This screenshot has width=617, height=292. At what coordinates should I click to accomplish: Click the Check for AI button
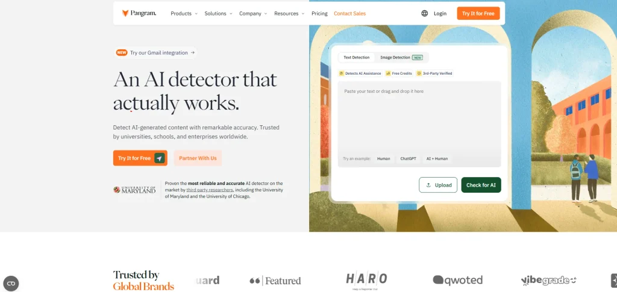pos(481,185)
